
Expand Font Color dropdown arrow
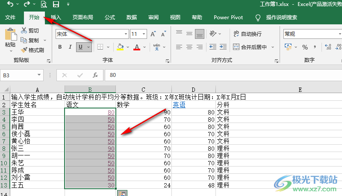click(x=144, y=47)
